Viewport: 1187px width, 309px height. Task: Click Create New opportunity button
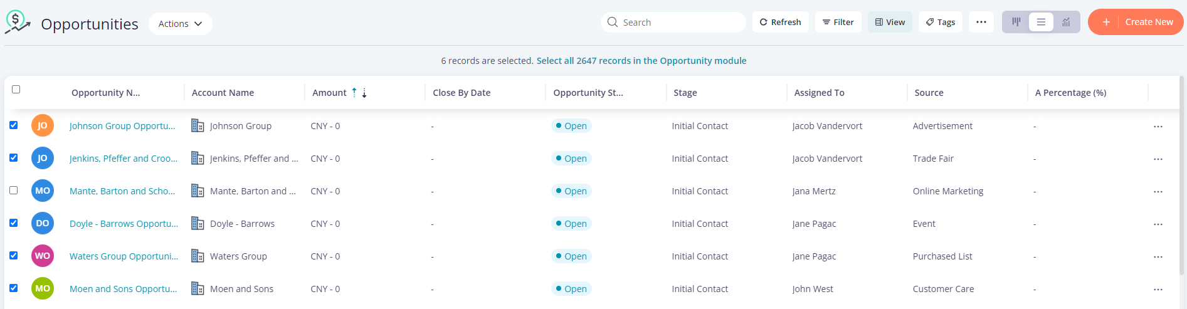1136,22
